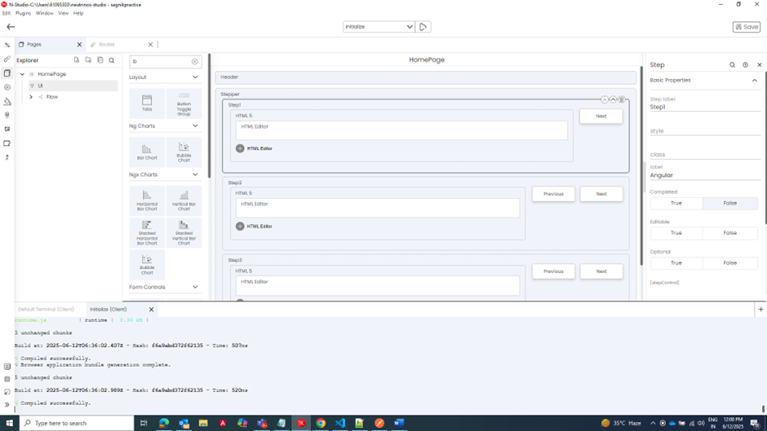Screen dimensions: 767x431
Task: Click the delete trash icon on Step1
Action: click(x=622, y=99)
